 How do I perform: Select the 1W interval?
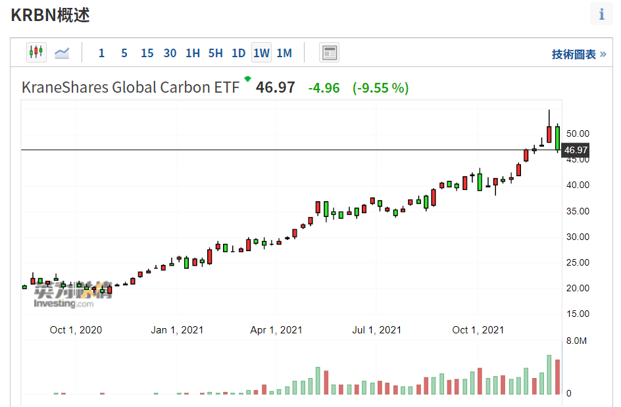[261, 53]
